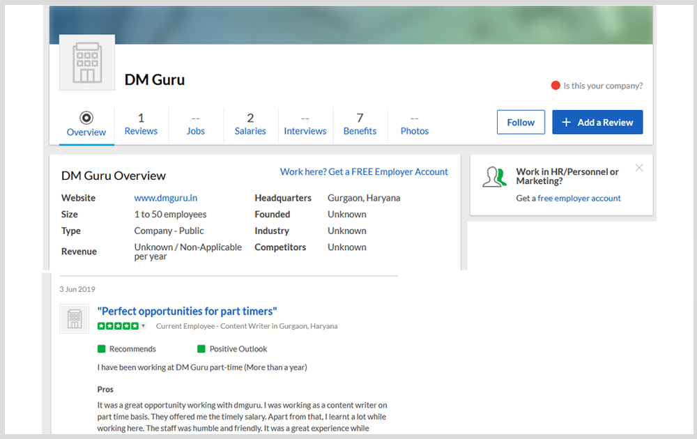The height and width of the screenshot is (439, 697).
Task: Click the five-star rating in the review
Action: (x=118, y=325)
